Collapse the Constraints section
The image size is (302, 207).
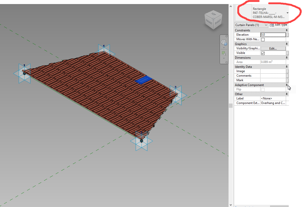[x=287, y=30]
